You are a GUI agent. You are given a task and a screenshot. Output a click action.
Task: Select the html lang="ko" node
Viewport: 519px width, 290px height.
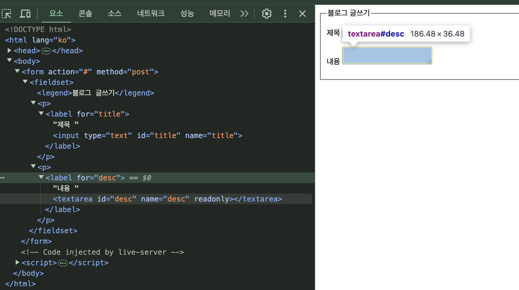pos(40,40)
